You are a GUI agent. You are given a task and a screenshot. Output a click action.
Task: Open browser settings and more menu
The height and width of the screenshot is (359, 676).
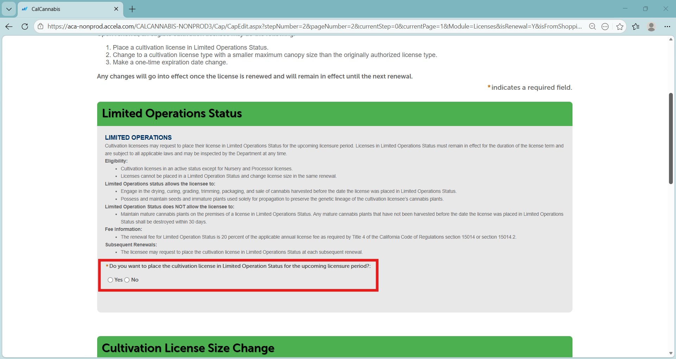pos(667,26)
